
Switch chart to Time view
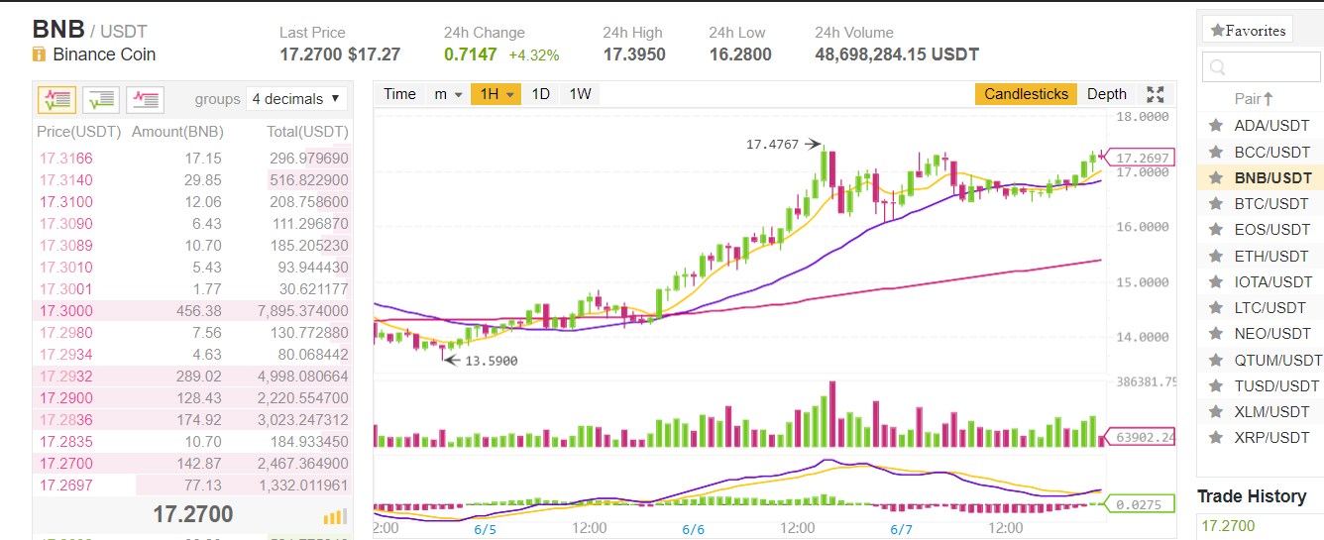pyautogui.click(x=399, y=94)
